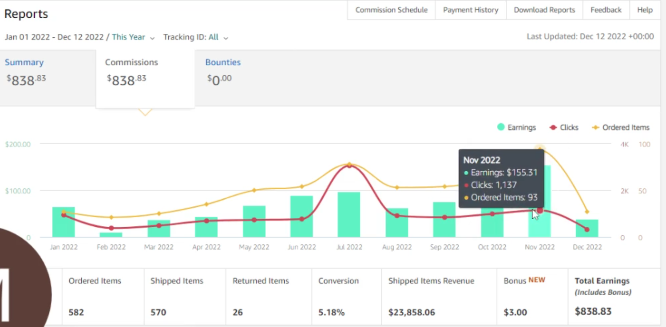Click the Mar 2022 earnings bar
This screenshot has width=666, height=327.
pos(159,229)
